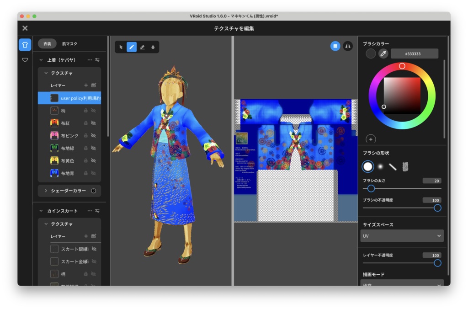Select the eraser tool

point(143,47)
